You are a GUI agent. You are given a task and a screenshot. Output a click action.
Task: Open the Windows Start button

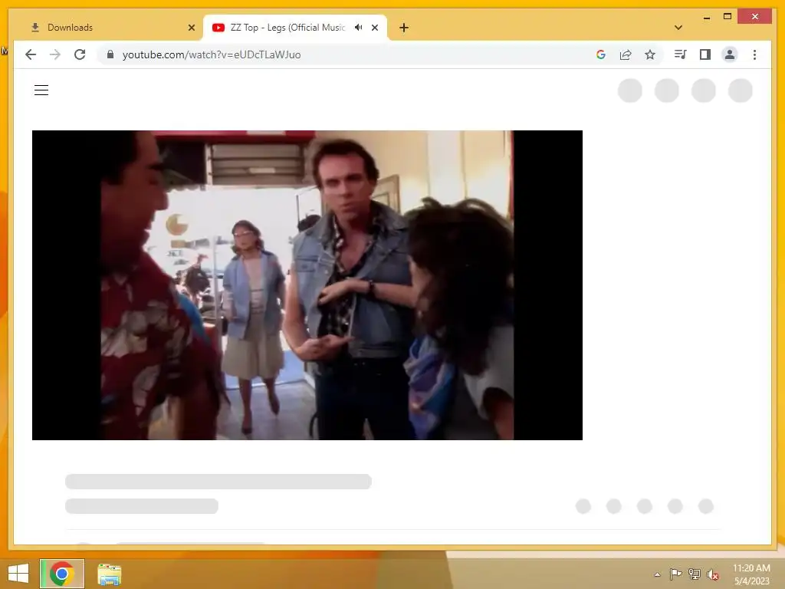pyautogui.click(x=18, y=574)
